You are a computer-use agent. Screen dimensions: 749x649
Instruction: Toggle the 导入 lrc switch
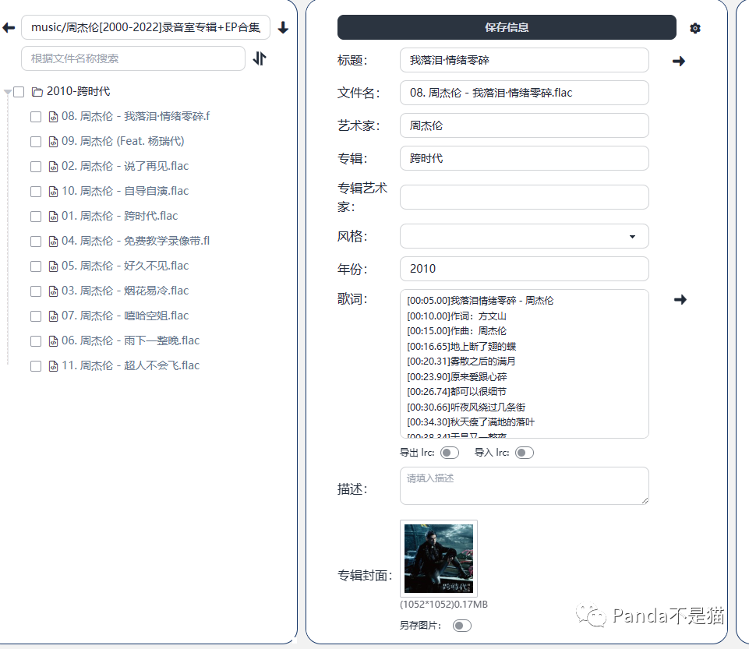coord(525,453)
